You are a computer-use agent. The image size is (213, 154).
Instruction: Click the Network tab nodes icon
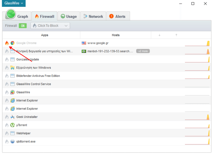click(x=85, y=16)
